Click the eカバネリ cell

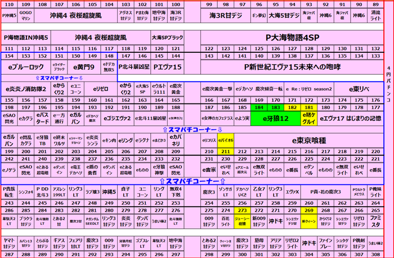pos(176,141)
